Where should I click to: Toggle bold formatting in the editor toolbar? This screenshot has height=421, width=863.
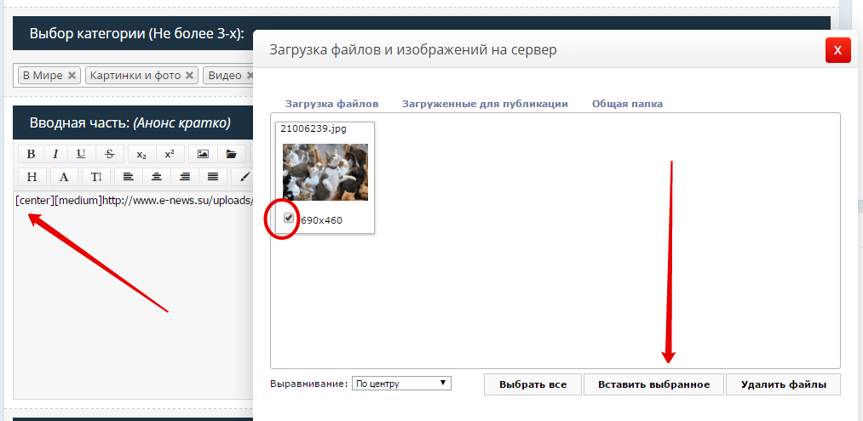coord(32,154)
